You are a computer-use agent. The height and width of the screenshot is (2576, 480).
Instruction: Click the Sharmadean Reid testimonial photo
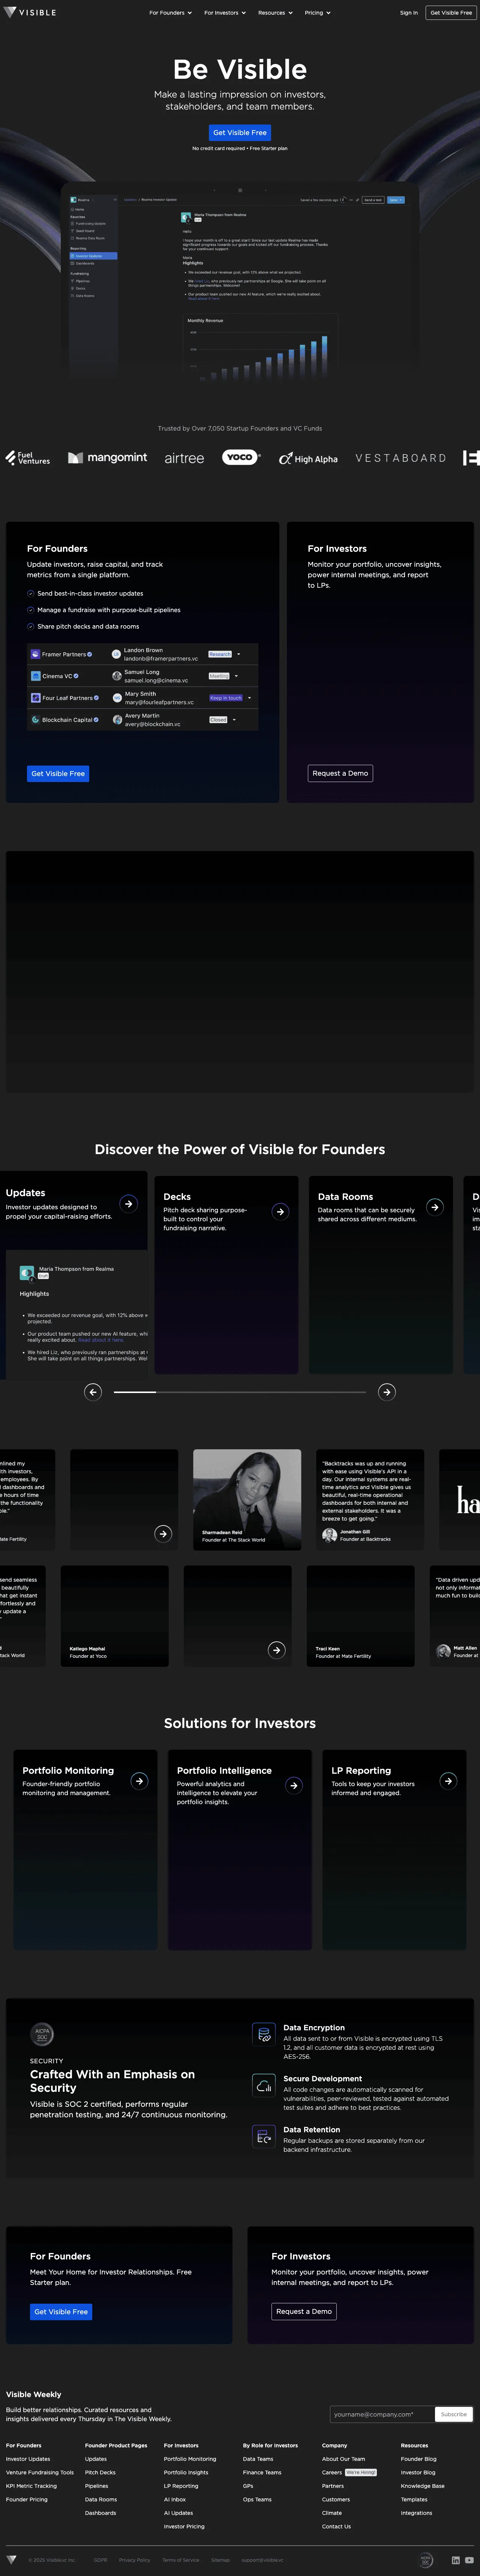tap(247, 1499)
